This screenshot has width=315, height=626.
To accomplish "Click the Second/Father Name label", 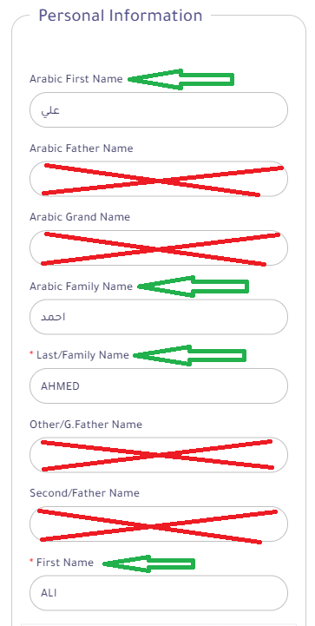I will (x=85, y=493).
